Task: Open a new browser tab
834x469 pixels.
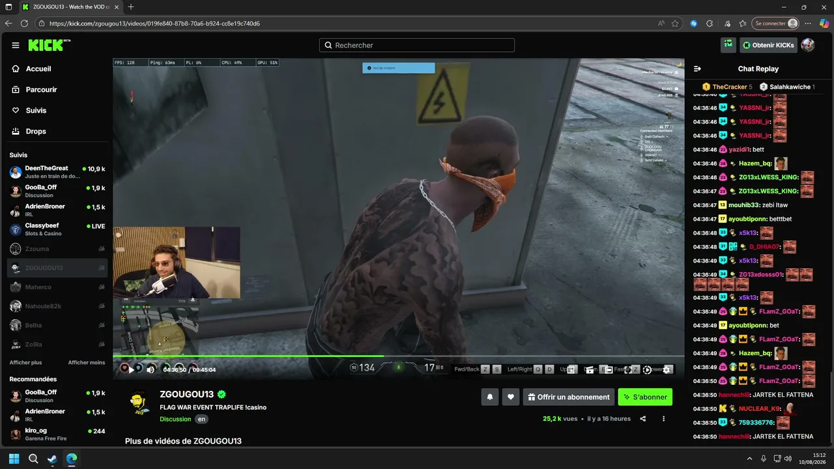Action: tap(131, 7)
